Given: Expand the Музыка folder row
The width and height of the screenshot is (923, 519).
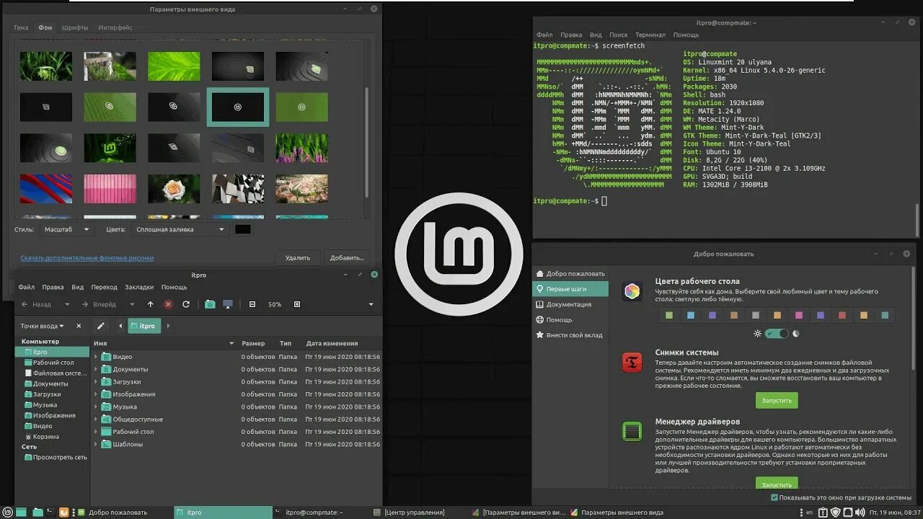Looking at the screenshot, I should [x=96, y=407].
